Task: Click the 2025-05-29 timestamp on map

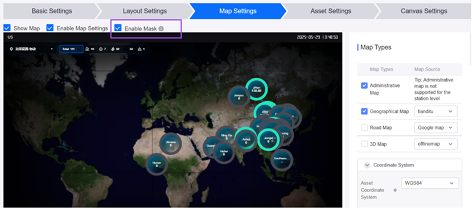Action: coord(318,37)
